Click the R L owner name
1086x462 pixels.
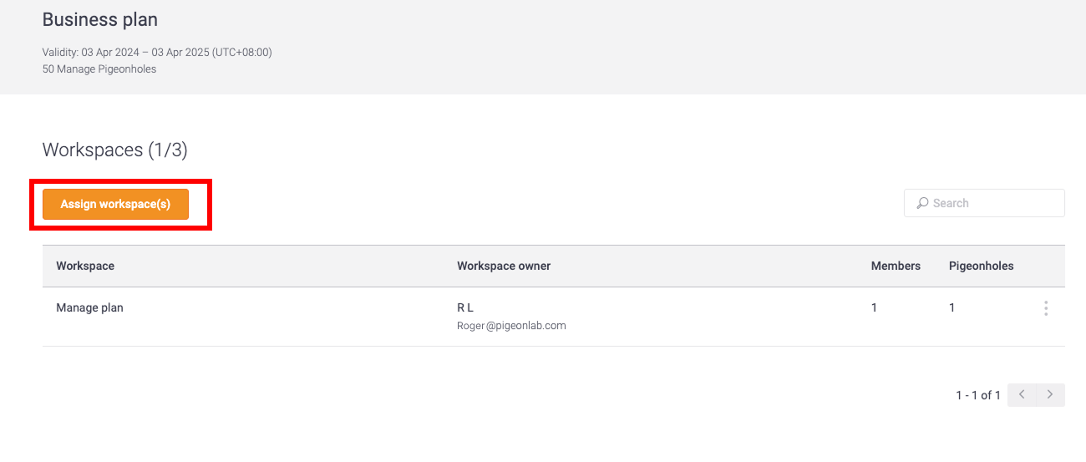coord(465,307)
